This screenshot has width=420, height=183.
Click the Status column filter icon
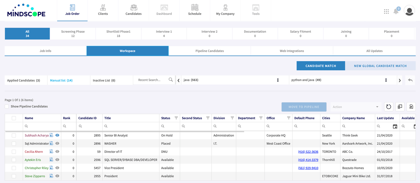pyautogui.click(x=176, y=118)
